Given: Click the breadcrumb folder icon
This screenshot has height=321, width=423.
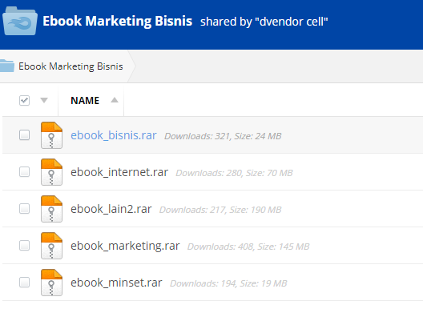Looking at the screenshot, I should [6, 66].
